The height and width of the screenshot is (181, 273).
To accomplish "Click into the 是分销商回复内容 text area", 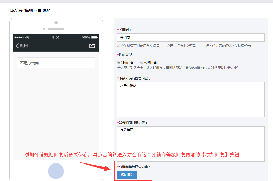I will (x=191, y=144).
